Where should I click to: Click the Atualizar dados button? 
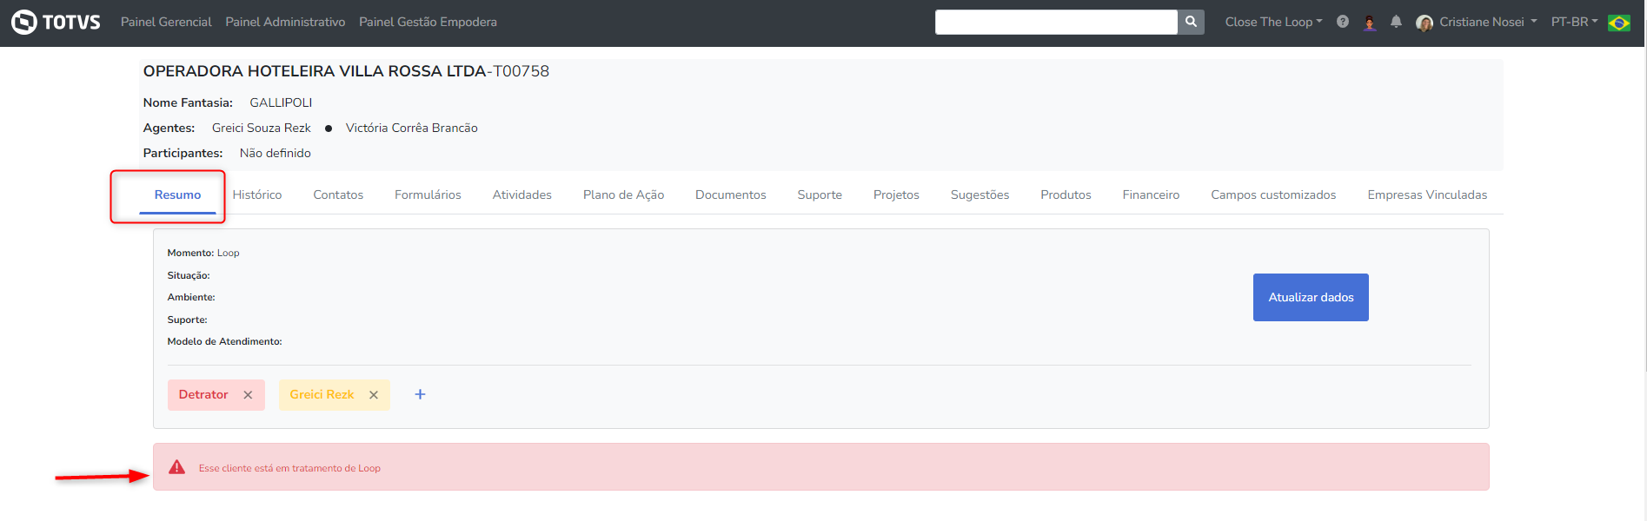coord(1311,297)
